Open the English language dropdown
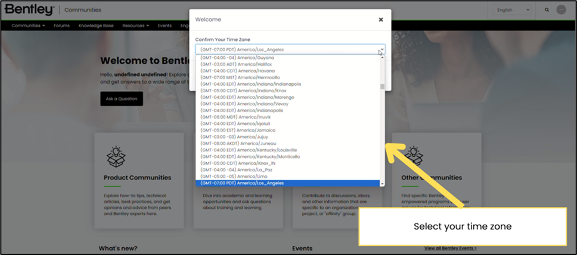 [x=512, y=10]
